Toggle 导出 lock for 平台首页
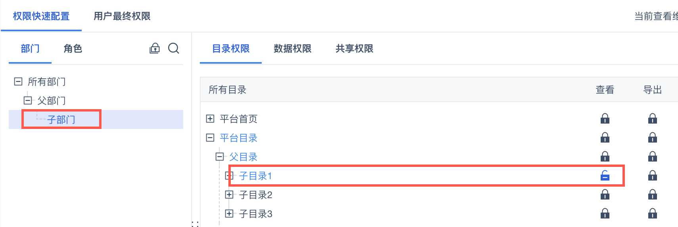 (653, 119)
